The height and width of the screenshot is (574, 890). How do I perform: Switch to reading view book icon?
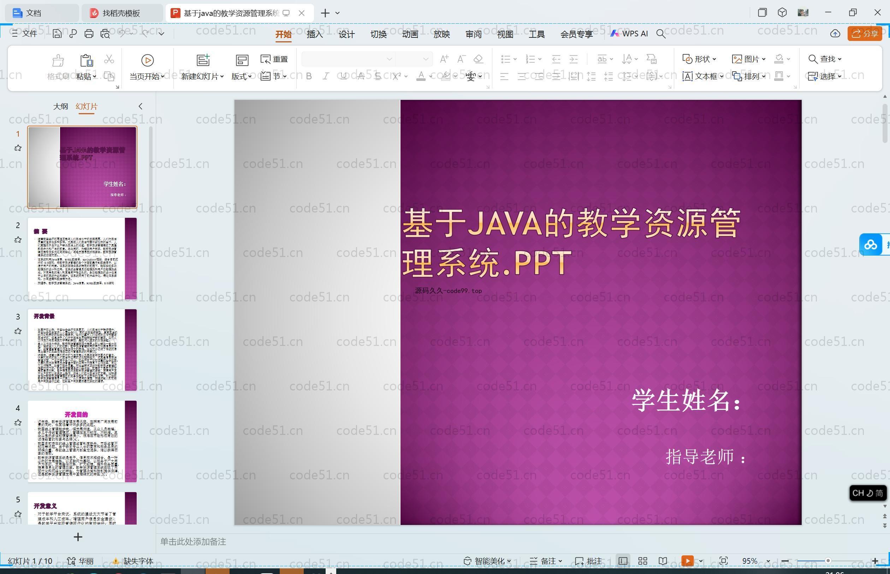click(x=663, y=561)
